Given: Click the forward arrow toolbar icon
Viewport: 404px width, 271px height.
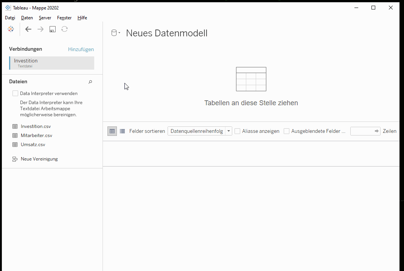Looking at the screenshot, I should pos(40,29).
